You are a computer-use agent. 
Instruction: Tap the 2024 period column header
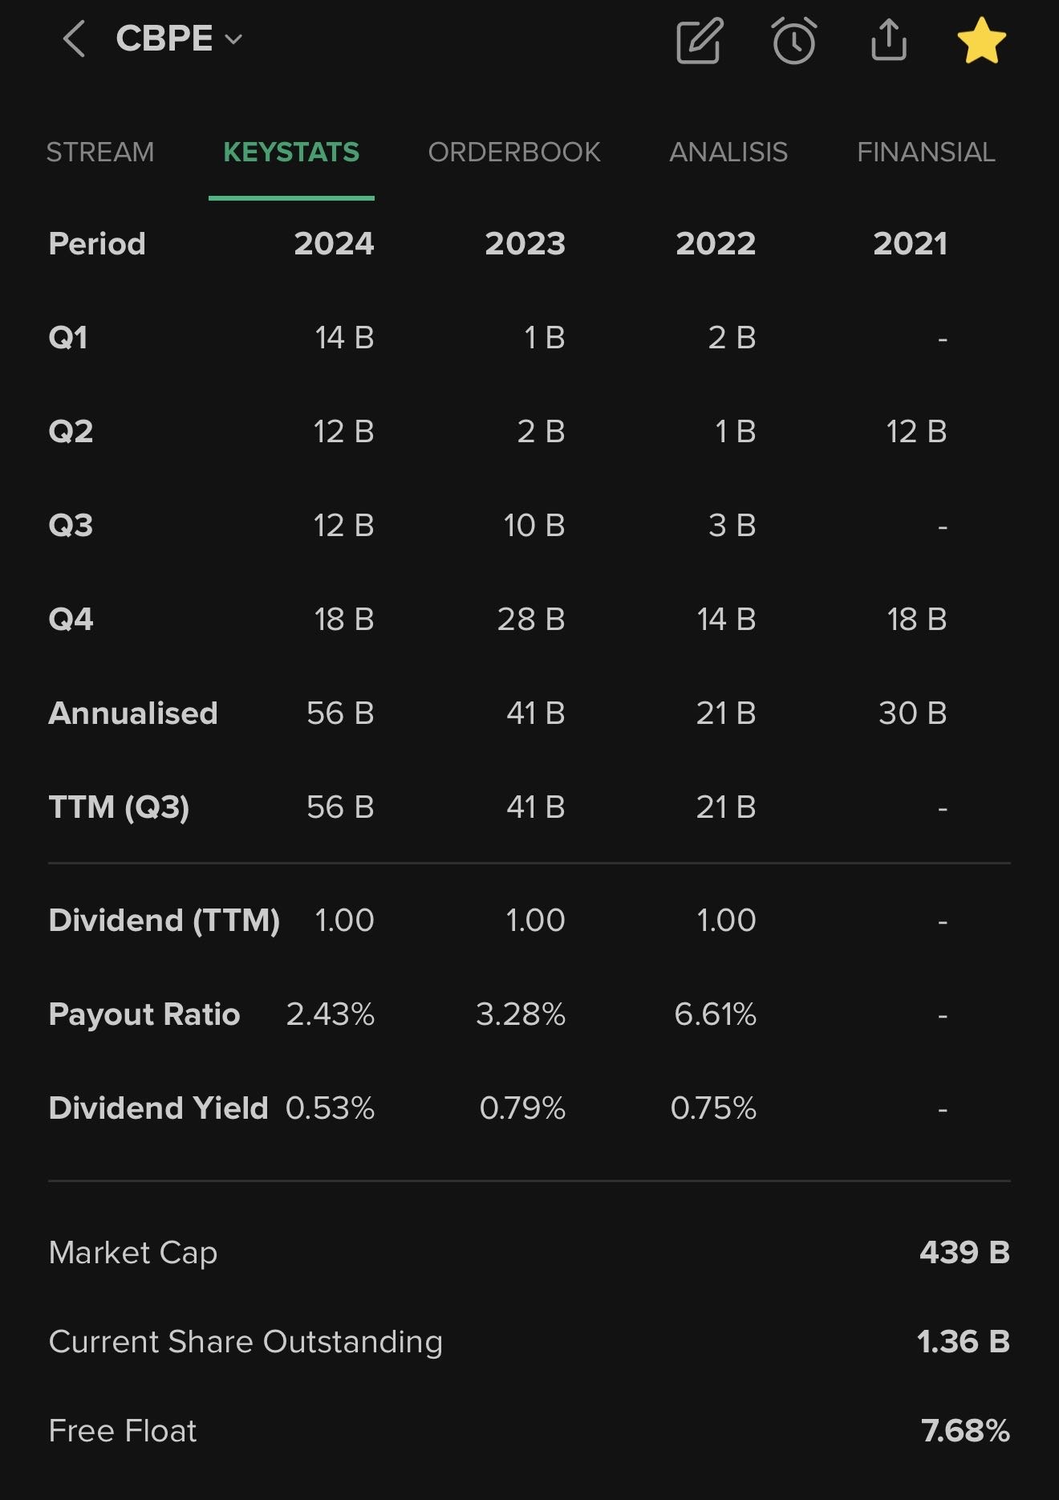click(334, 243)
